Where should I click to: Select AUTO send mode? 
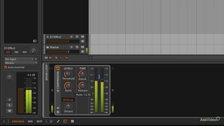coord(8,52)
